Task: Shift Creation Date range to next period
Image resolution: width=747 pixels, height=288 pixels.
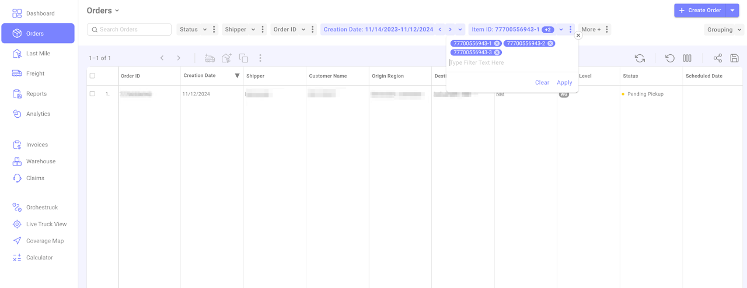Action: (x=450, y=29)
